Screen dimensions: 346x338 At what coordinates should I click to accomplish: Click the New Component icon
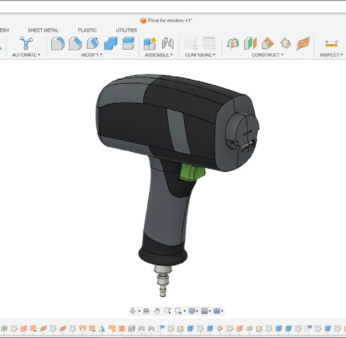tap(150, 44)
